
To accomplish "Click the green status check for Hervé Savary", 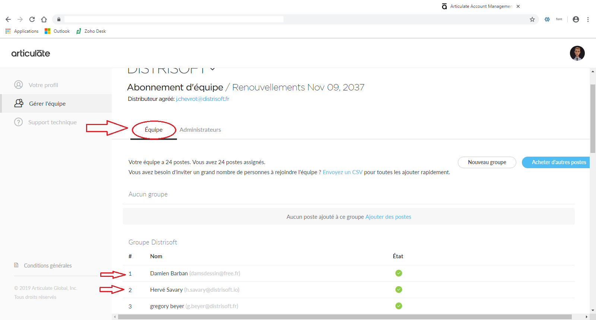I will [x=399, y=289].
